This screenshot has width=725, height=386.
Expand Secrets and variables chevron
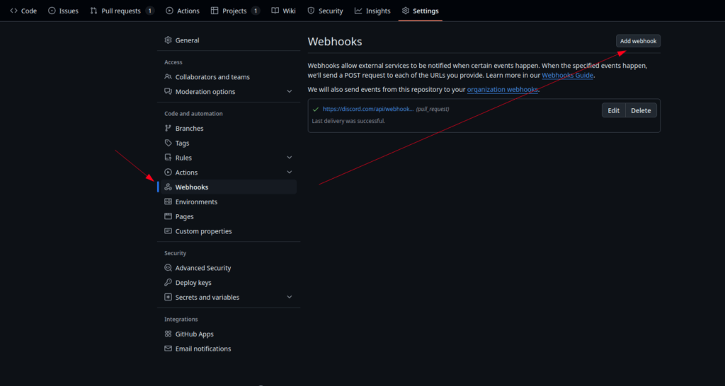tap(290, 298)
